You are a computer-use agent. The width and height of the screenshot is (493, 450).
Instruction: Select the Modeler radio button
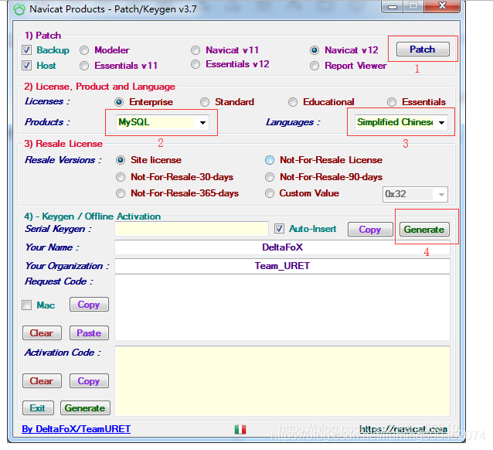[x=84, y=50]
